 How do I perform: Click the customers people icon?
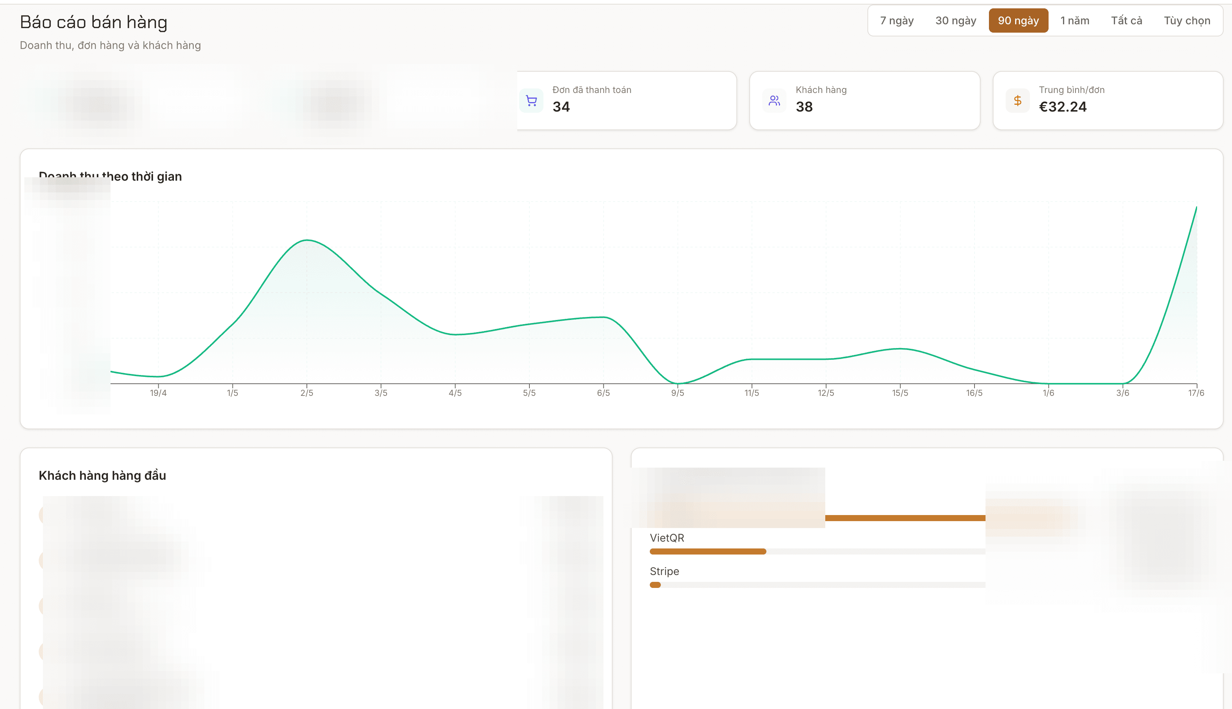coord(774,101)
